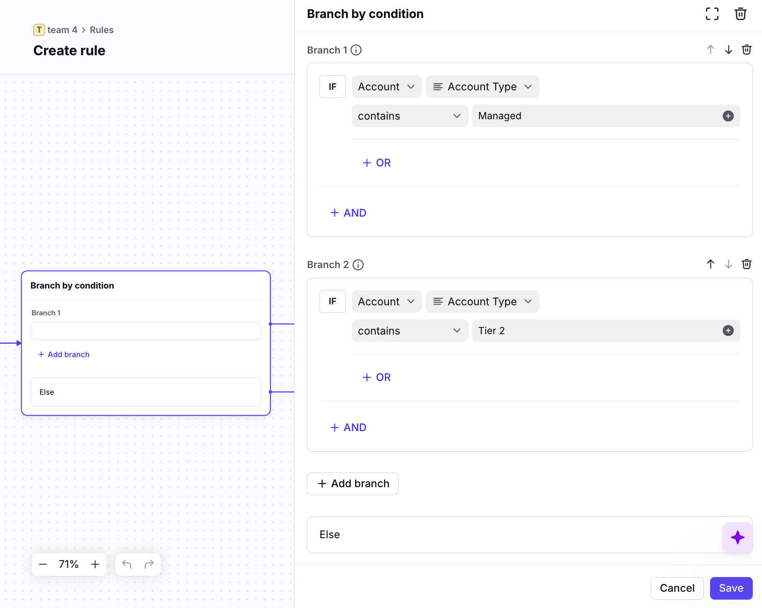Save the rule
The height and width of the screenshot is (608, 762).
pyautogui.click(x=731, y=588)
